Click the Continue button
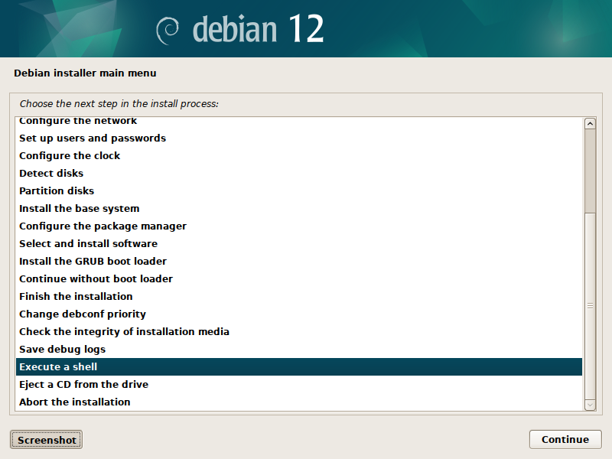This screenshot has height=459, width=612. pos(565,439)
